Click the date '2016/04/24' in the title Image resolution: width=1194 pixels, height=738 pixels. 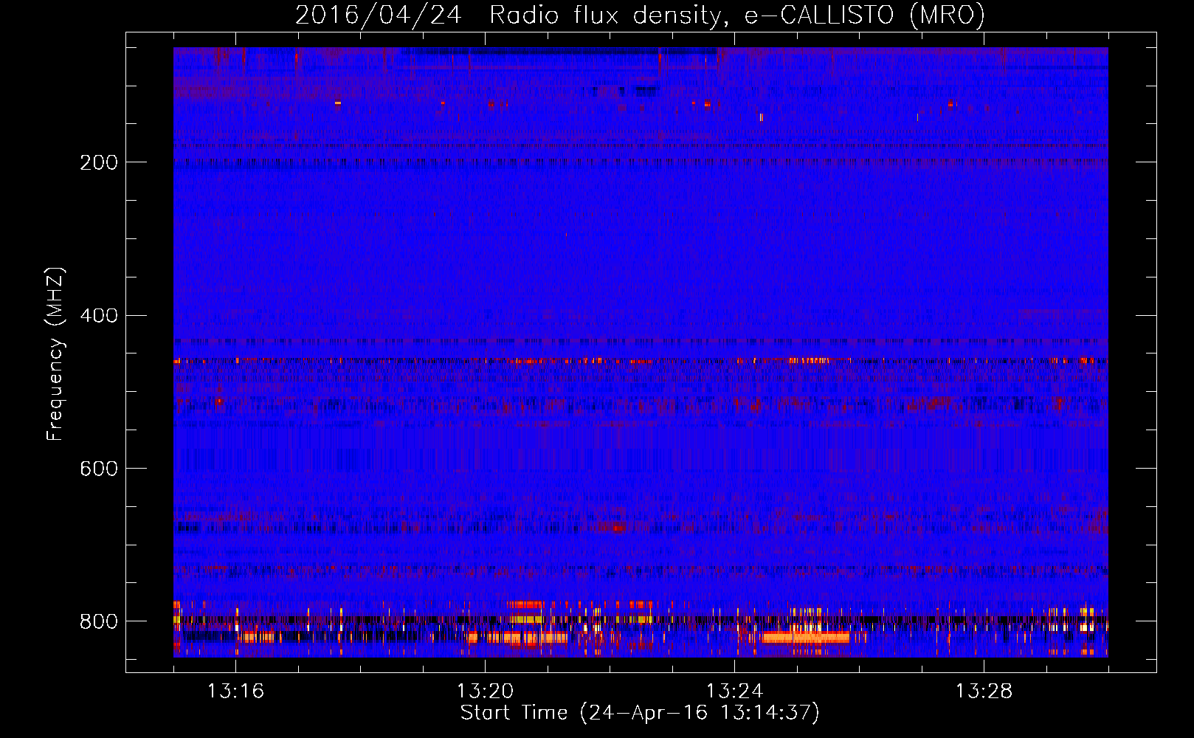coord(379,15)
